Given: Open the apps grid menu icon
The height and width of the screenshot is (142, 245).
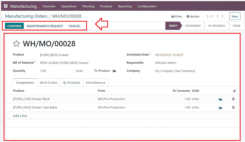Looking at the screenshot, I should point(6,6).
